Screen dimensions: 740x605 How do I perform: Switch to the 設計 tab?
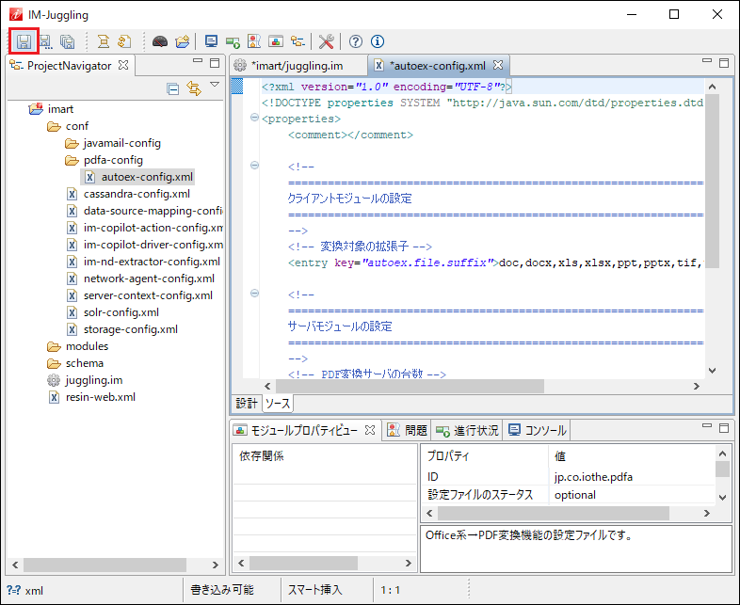[x=246, y=403]
